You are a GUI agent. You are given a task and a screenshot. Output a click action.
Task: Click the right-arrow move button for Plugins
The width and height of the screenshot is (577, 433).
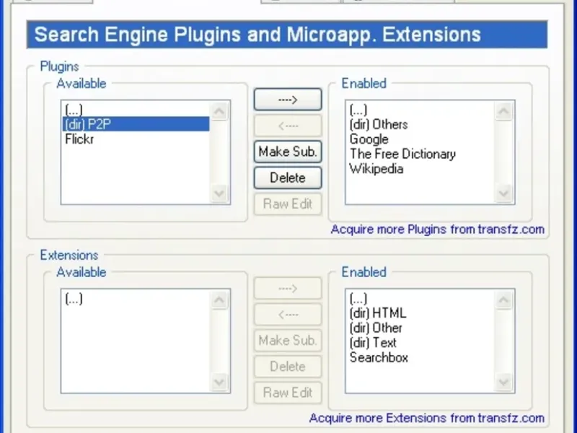288,100
